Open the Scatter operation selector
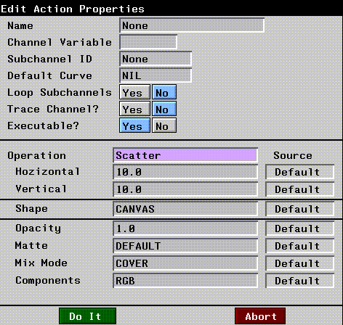Image resolution: width=343 pixels, height=325 pixels. (x=185, y=155)
